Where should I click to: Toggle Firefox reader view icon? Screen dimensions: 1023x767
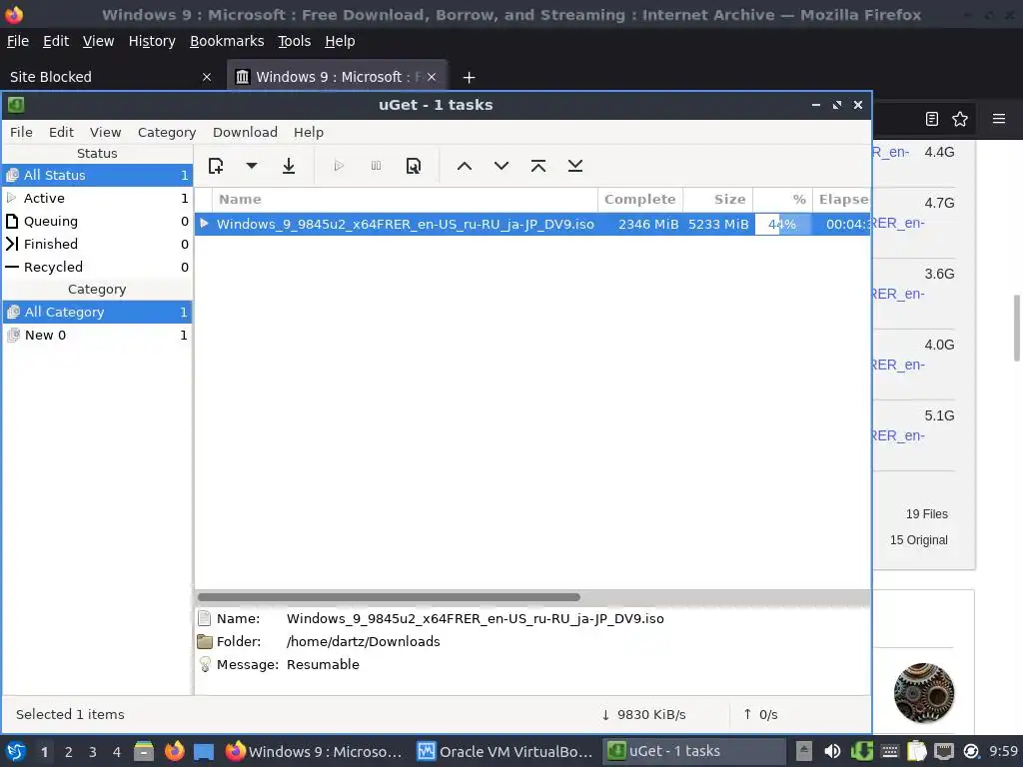click(932, 119)
